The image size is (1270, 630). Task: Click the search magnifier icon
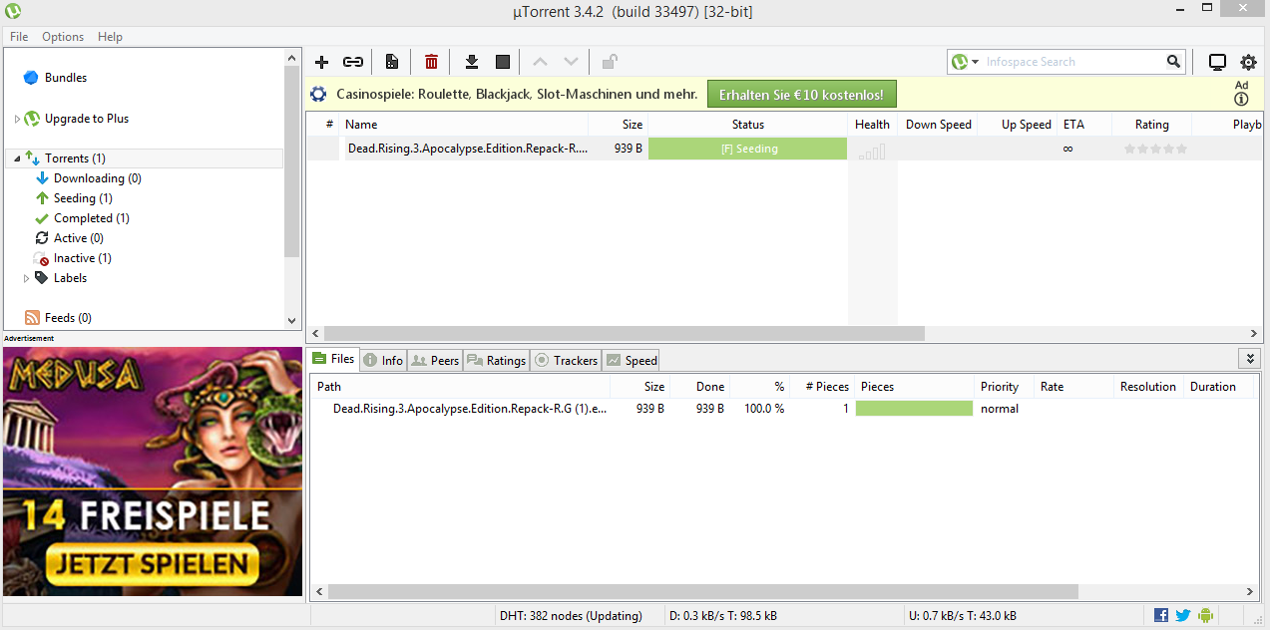(x=1173, y=62)
